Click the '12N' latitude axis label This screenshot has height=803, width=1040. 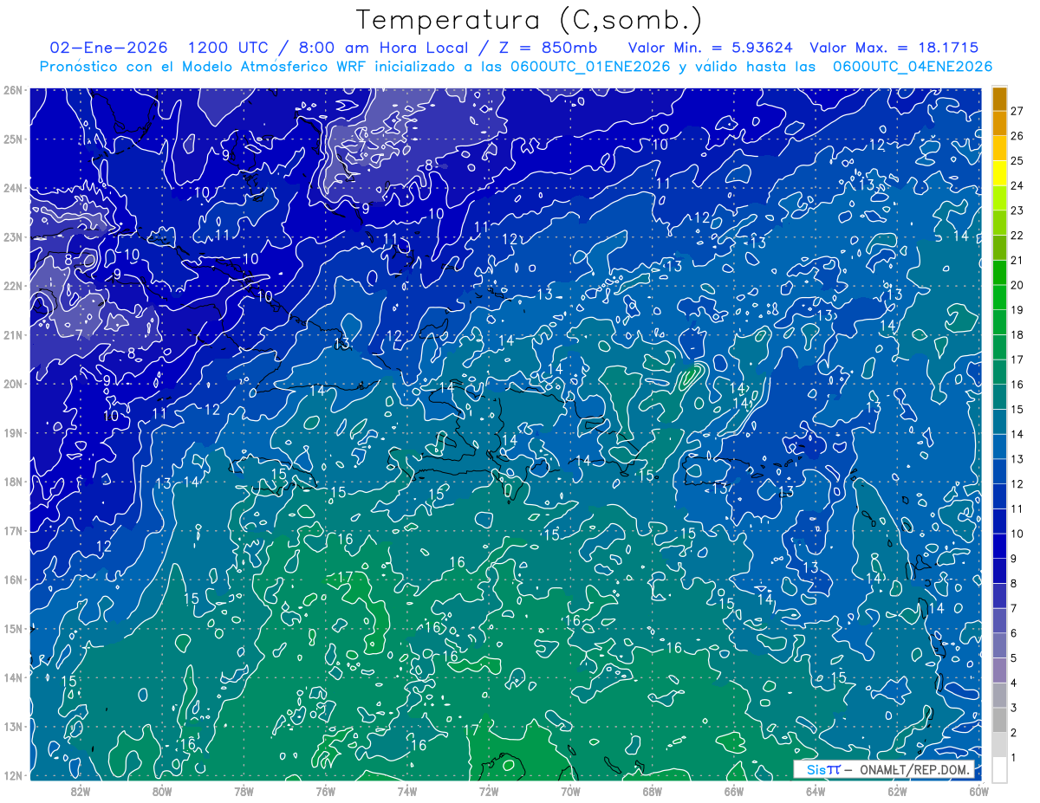click(12, 775)
